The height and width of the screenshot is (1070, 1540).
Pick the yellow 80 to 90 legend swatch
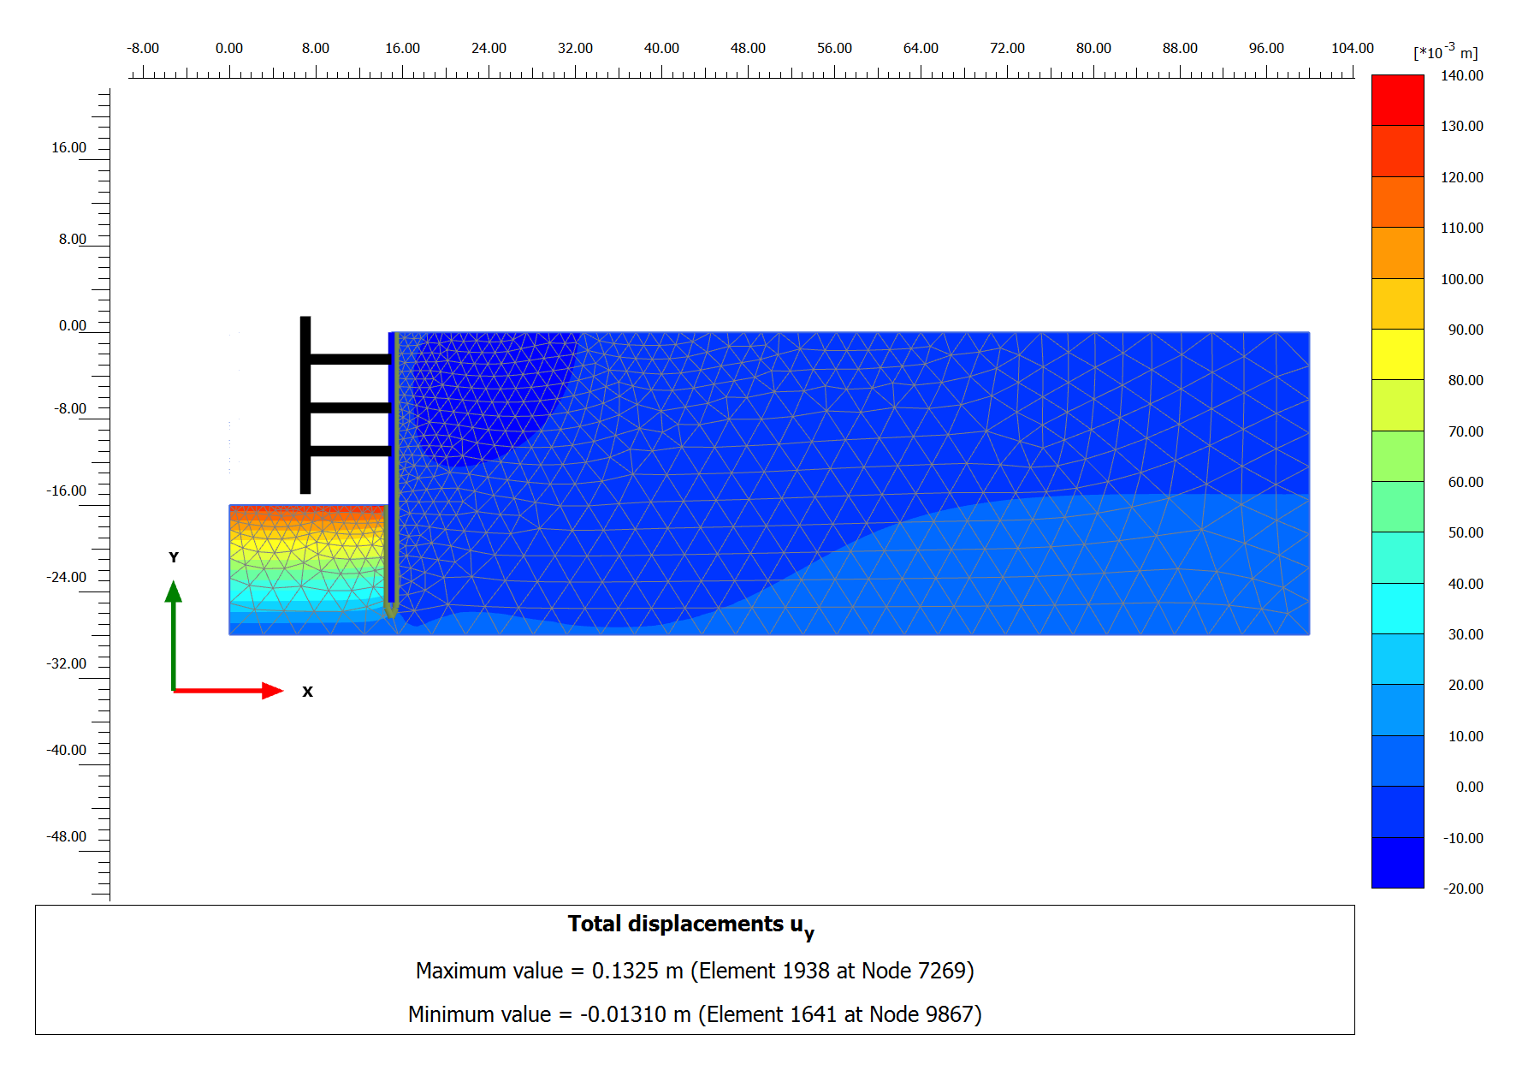tap(1397, 354)
